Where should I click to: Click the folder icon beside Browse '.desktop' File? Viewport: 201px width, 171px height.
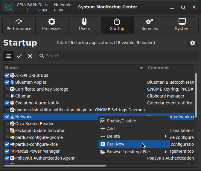pyautogui.click(x=103, y=152)
